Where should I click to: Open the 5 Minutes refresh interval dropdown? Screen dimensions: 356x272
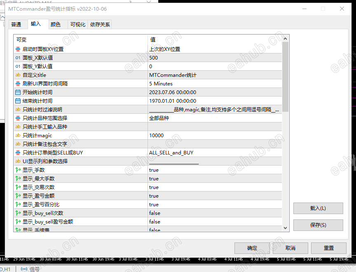click(215, 83)
